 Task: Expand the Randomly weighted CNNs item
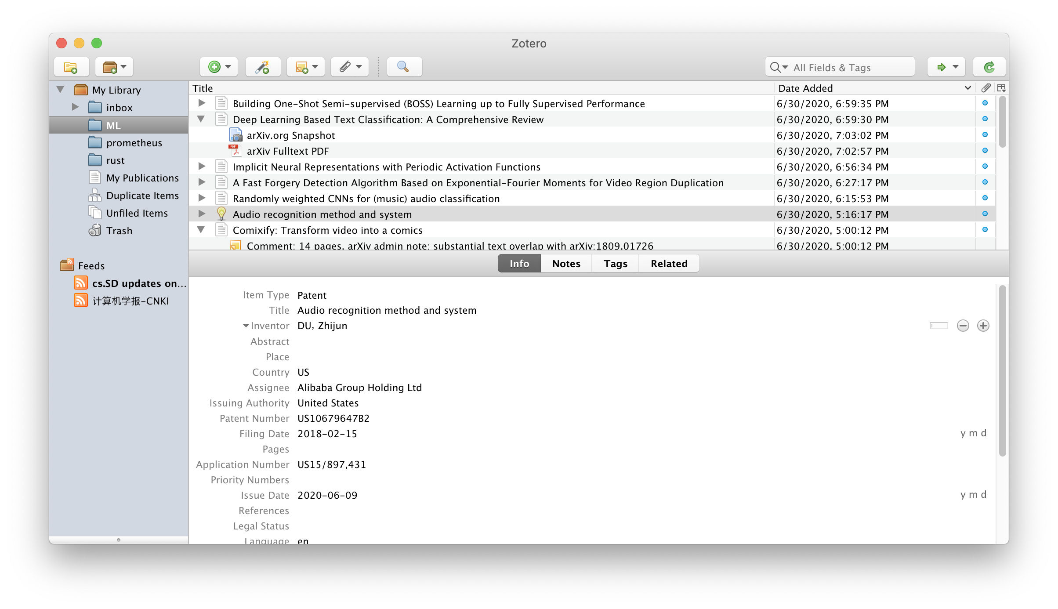[x=202, y=198]
